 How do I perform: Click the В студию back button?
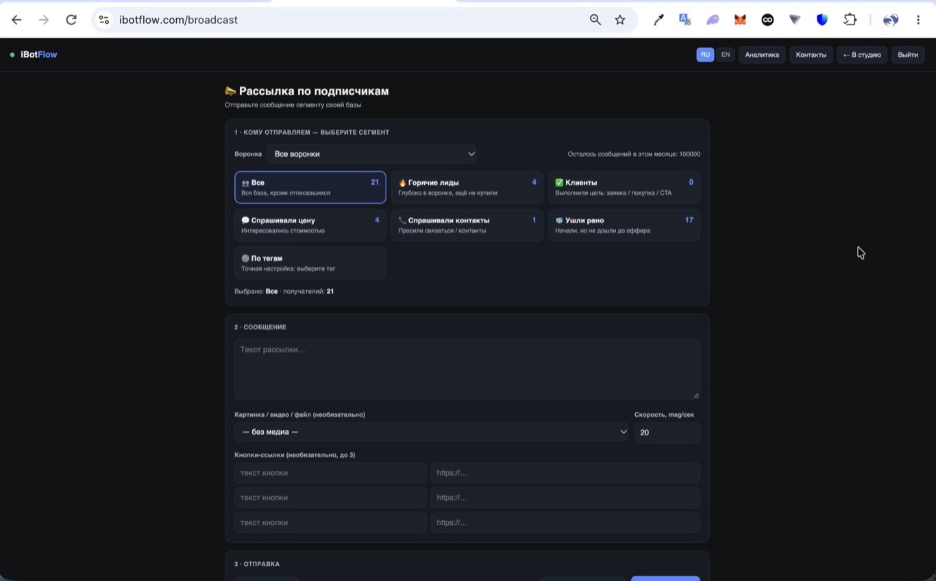tap(862, 55)
